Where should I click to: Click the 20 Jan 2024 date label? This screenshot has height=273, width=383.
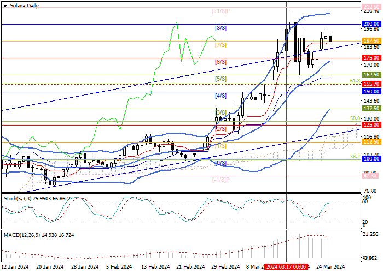[x=50, y=267]
